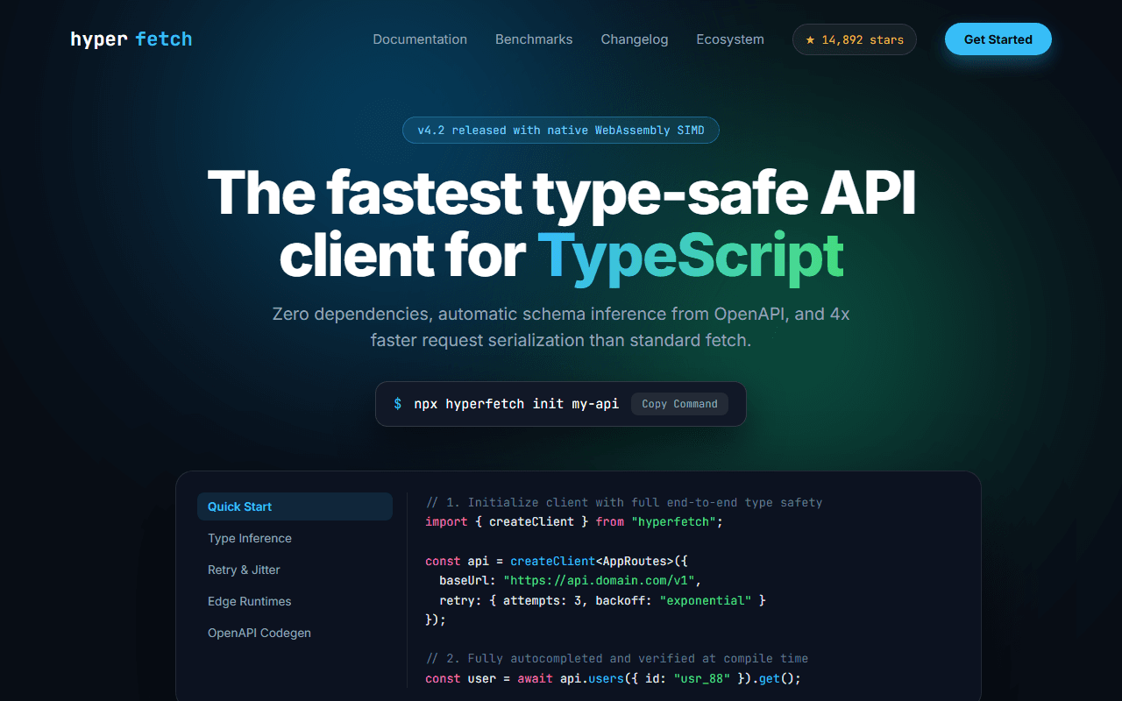Click the hyper fetch logo
This screenshot has height=701, width=1122.
click(x=131, y=39)
